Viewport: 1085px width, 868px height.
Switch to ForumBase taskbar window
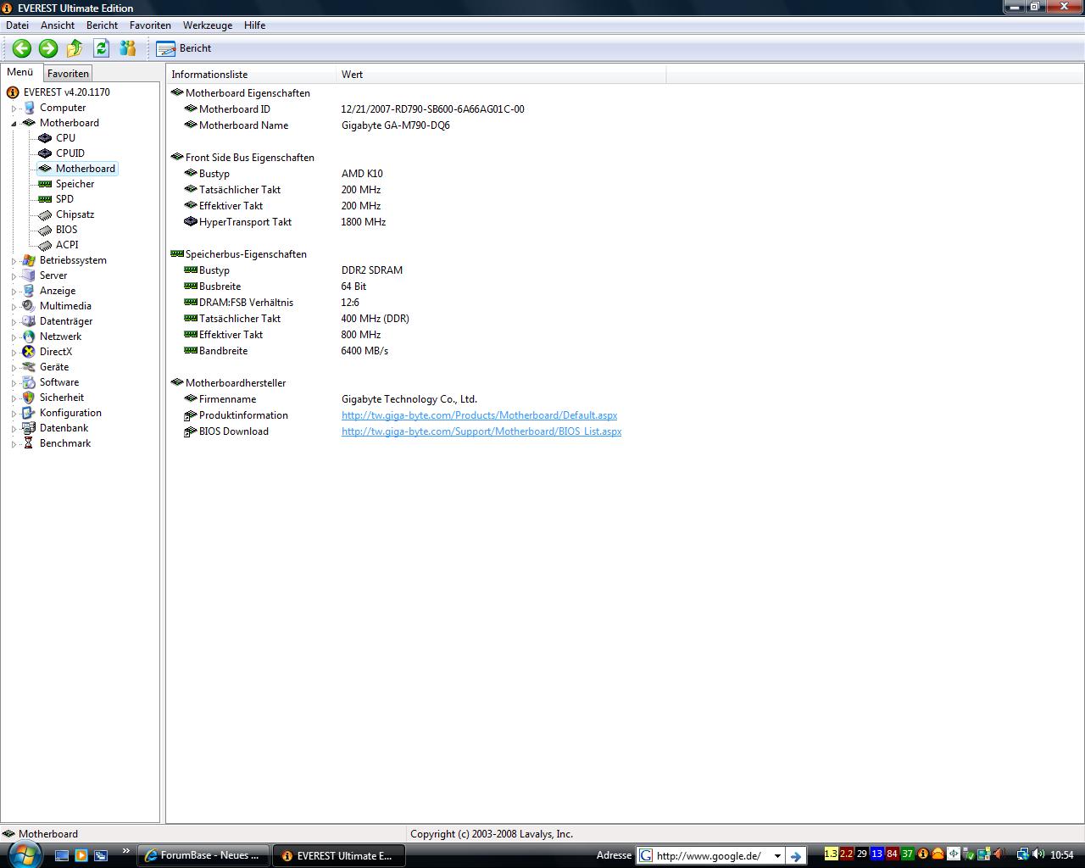tap(203, 855)
